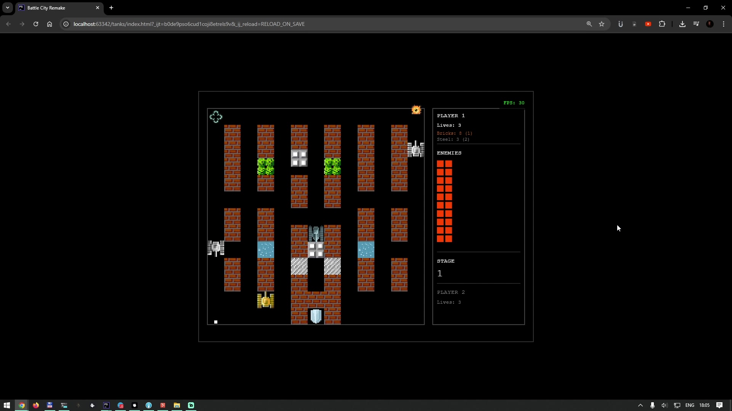Toggle the microphone icon in the system tray
This screenshot has width=732, height=411.
point(652,405)
